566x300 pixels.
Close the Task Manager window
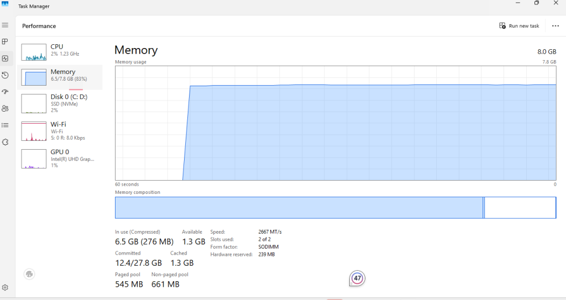point(556,3)
